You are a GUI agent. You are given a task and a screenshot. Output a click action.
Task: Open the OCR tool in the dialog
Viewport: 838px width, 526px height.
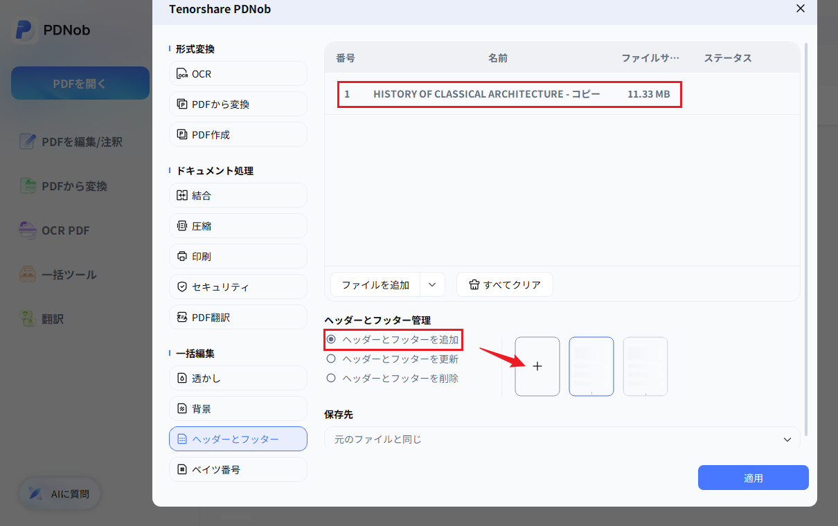click(x=238, y=73)
